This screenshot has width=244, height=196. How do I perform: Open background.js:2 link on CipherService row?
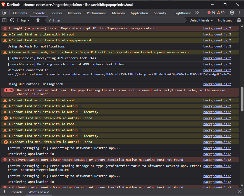(x=217, y=58)
